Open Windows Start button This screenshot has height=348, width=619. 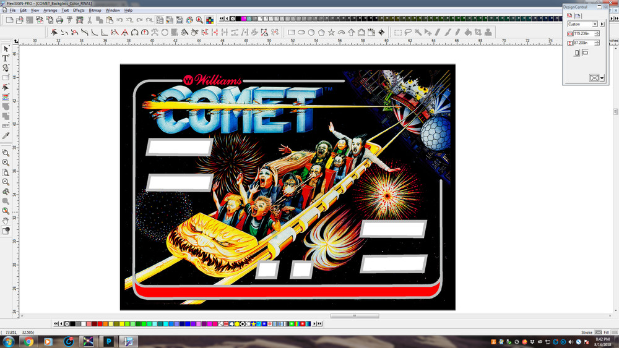click(x=8, y=341)
